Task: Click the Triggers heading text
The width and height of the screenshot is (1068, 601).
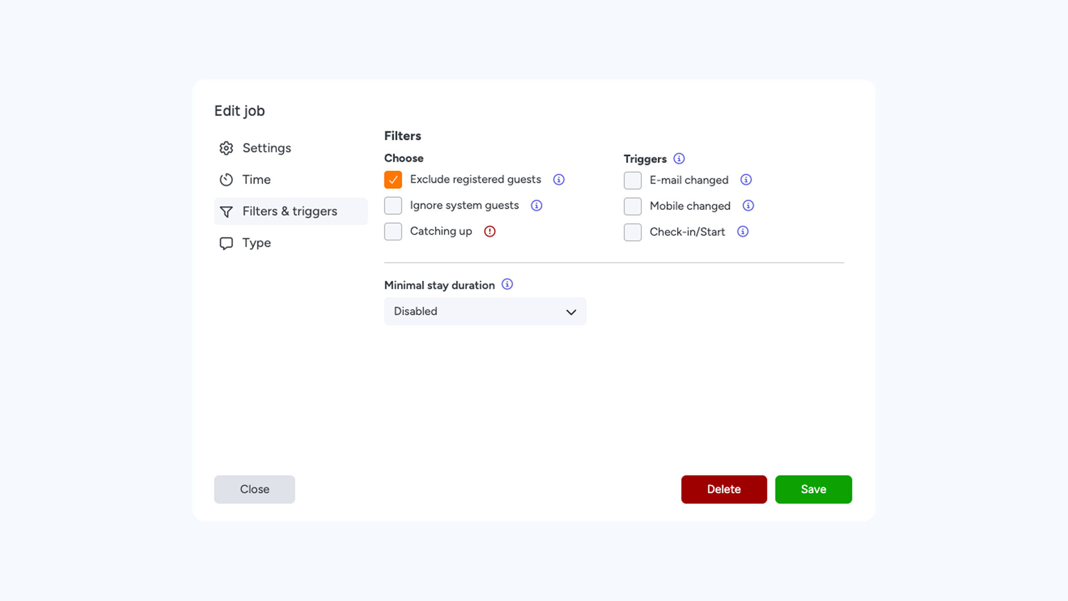Action: click(x=645, y=159)
